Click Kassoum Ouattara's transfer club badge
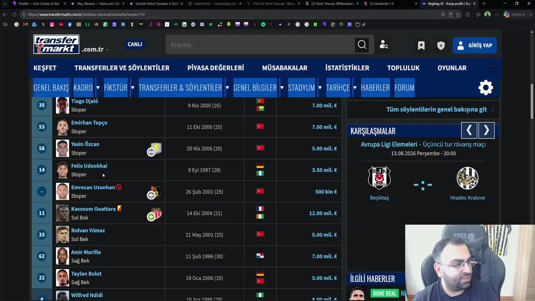Image resolution: width=535 pixels, height=301 pixels. (x=156, y=213)
